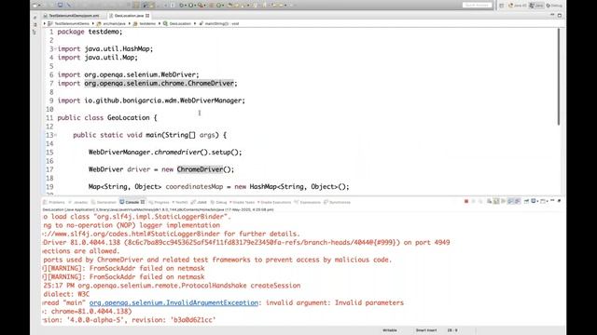This screenshot has height=335, width=597.
Task: Switch to the GeoLocation.java editor tab
Action: [129, 16]
